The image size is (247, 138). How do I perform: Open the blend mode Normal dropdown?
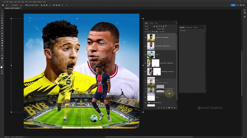150,29
